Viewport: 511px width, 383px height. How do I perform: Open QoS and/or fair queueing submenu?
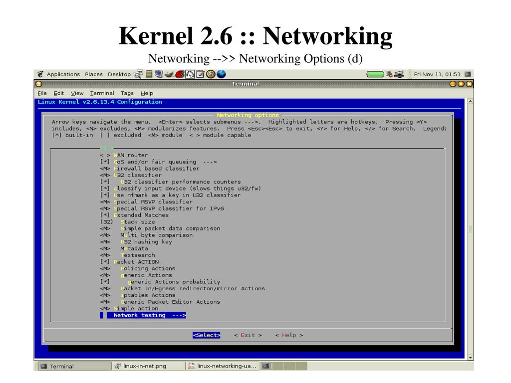tap(158, 162)
